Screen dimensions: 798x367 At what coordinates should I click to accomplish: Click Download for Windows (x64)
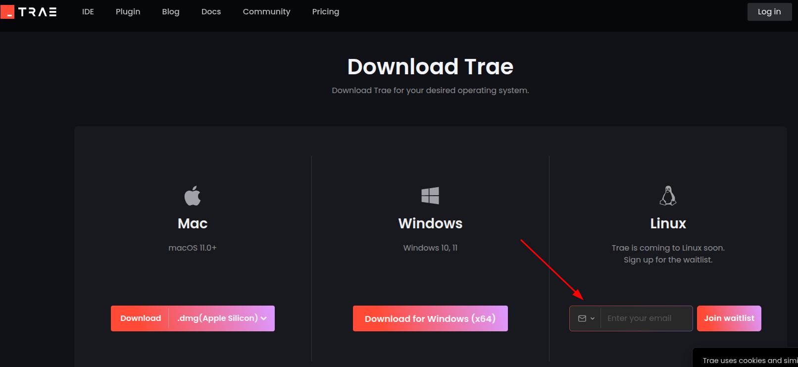tap(430, 318)
